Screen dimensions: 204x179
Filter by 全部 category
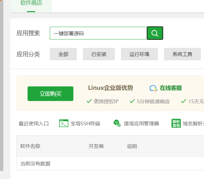[x=63, y=54]
